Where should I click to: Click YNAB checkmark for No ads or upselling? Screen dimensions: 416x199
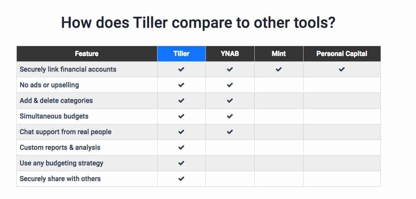pos(230,85)
